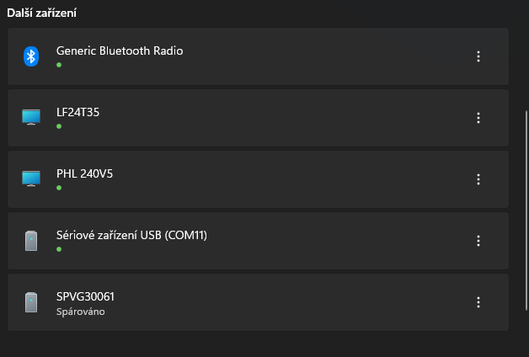Click the Spárováno status text

tap(80, 311)
